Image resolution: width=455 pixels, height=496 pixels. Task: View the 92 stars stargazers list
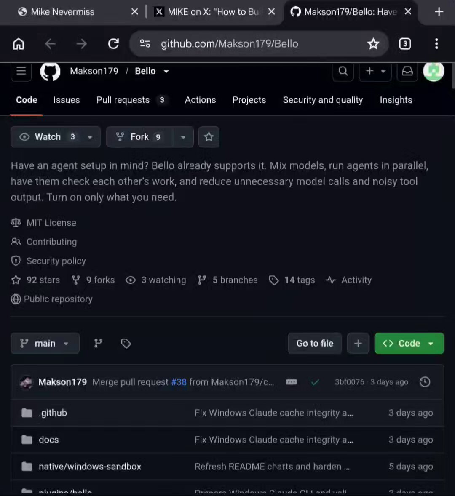[43, 280]
